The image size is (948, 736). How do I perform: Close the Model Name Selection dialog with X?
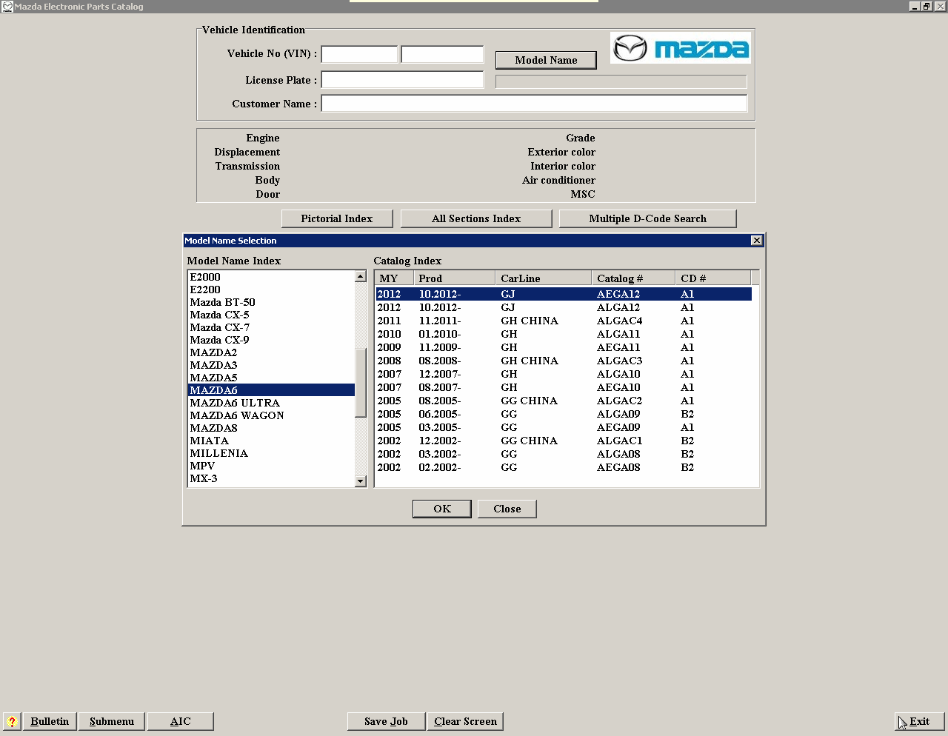[x=756, y=241]
